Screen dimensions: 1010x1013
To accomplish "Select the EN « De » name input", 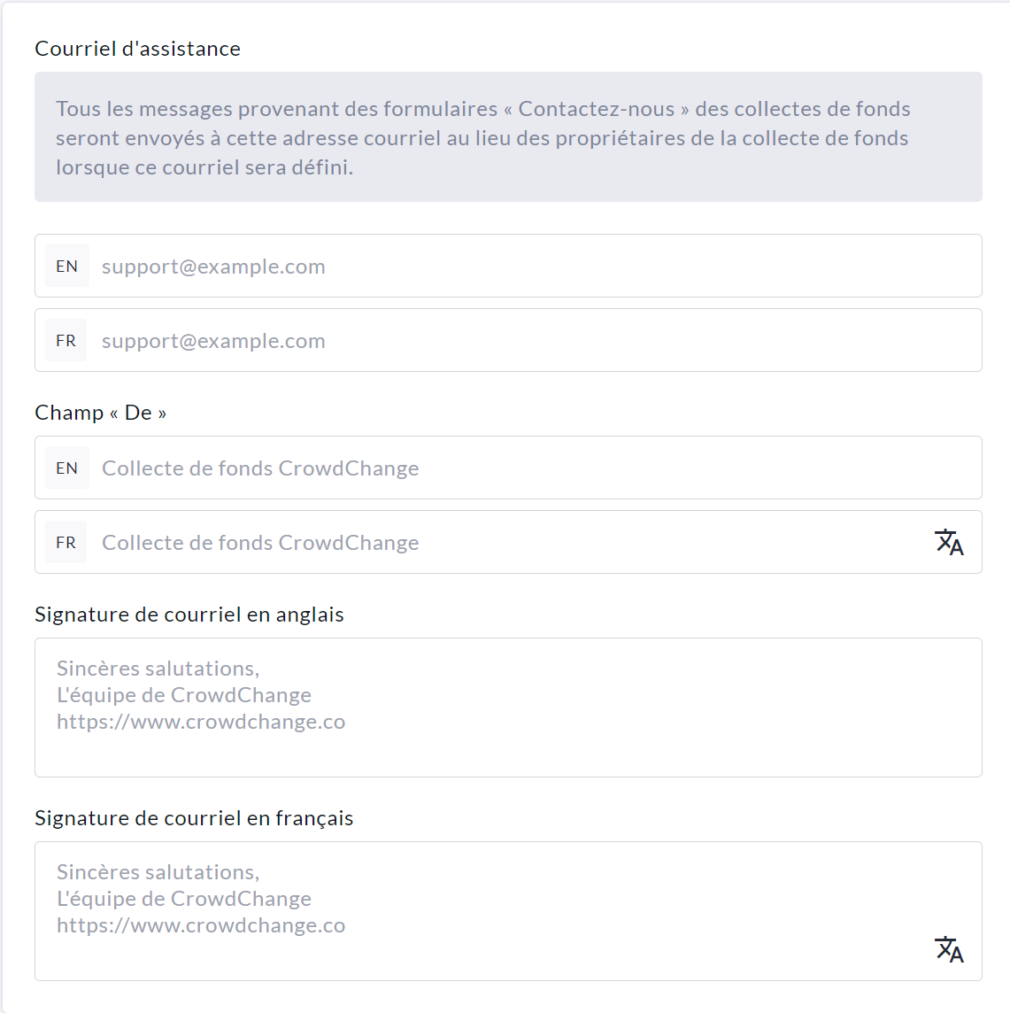I will pyautogui.click(x=531, y=468).
